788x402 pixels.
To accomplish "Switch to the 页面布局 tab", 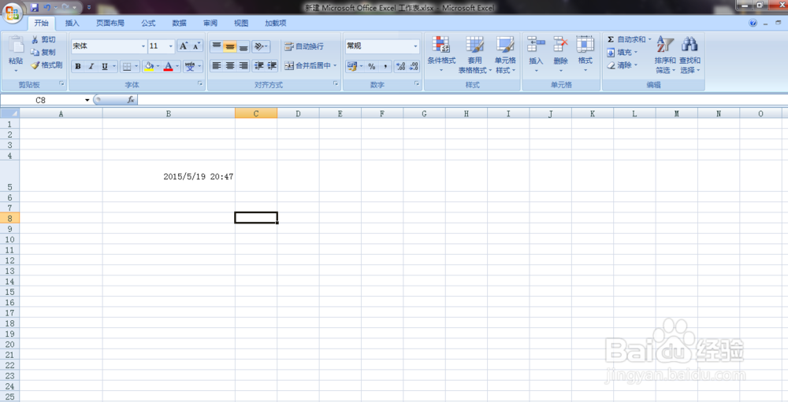I will pos(110,23).
